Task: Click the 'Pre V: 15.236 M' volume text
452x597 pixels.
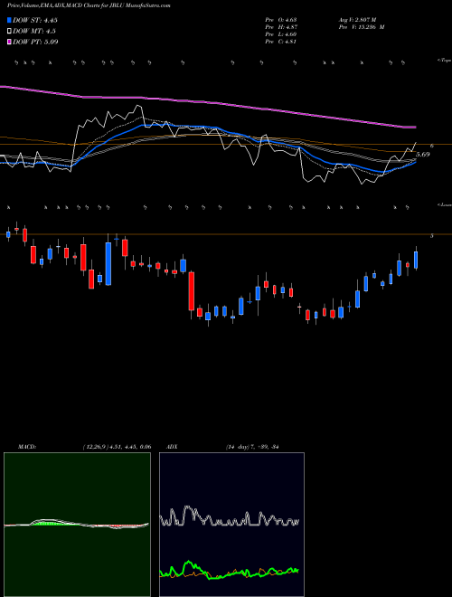Action: (x=361, y=27)
